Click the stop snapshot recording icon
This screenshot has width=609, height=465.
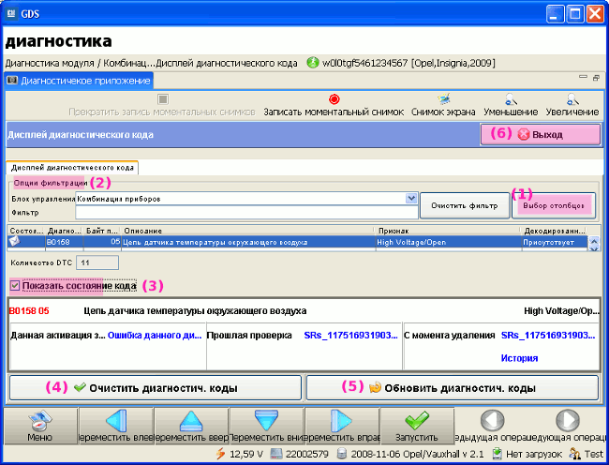[163, 99]
